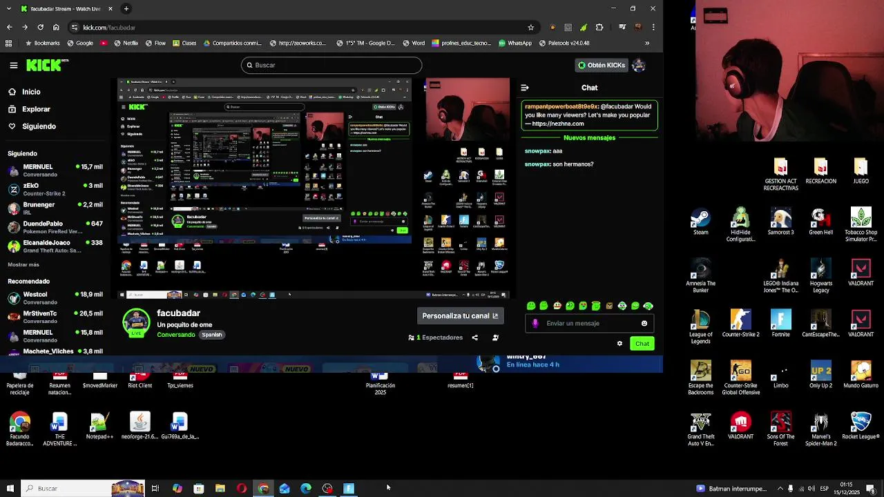Open zEKO Counter-Strike 2 channel
The height and width of the screenshot is (497, 884).
(x=55, y=189)
